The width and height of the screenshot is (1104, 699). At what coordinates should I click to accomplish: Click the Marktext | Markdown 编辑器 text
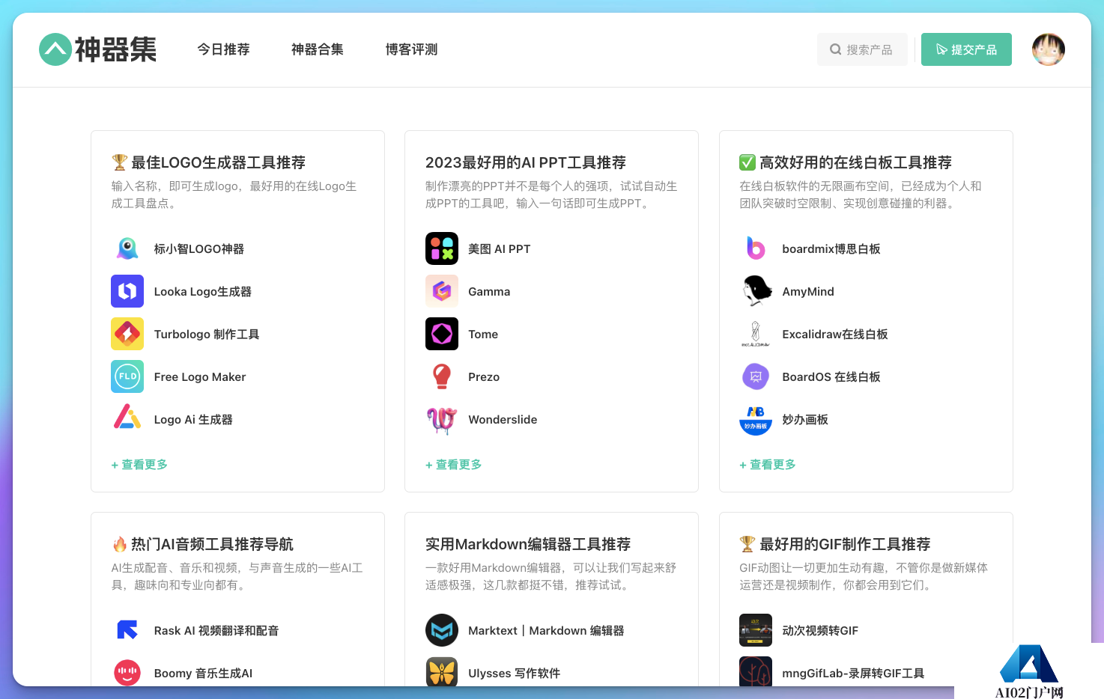click(x=546, y=630)
